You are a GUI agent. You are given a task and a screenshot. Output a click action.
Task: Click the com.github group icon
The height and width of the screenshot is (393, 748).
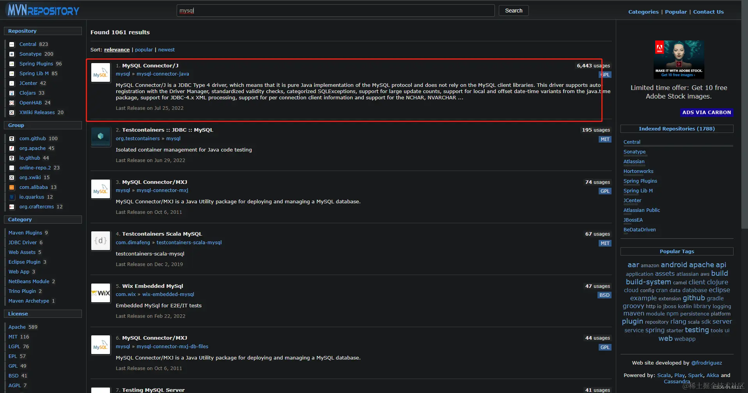(12, 139)
